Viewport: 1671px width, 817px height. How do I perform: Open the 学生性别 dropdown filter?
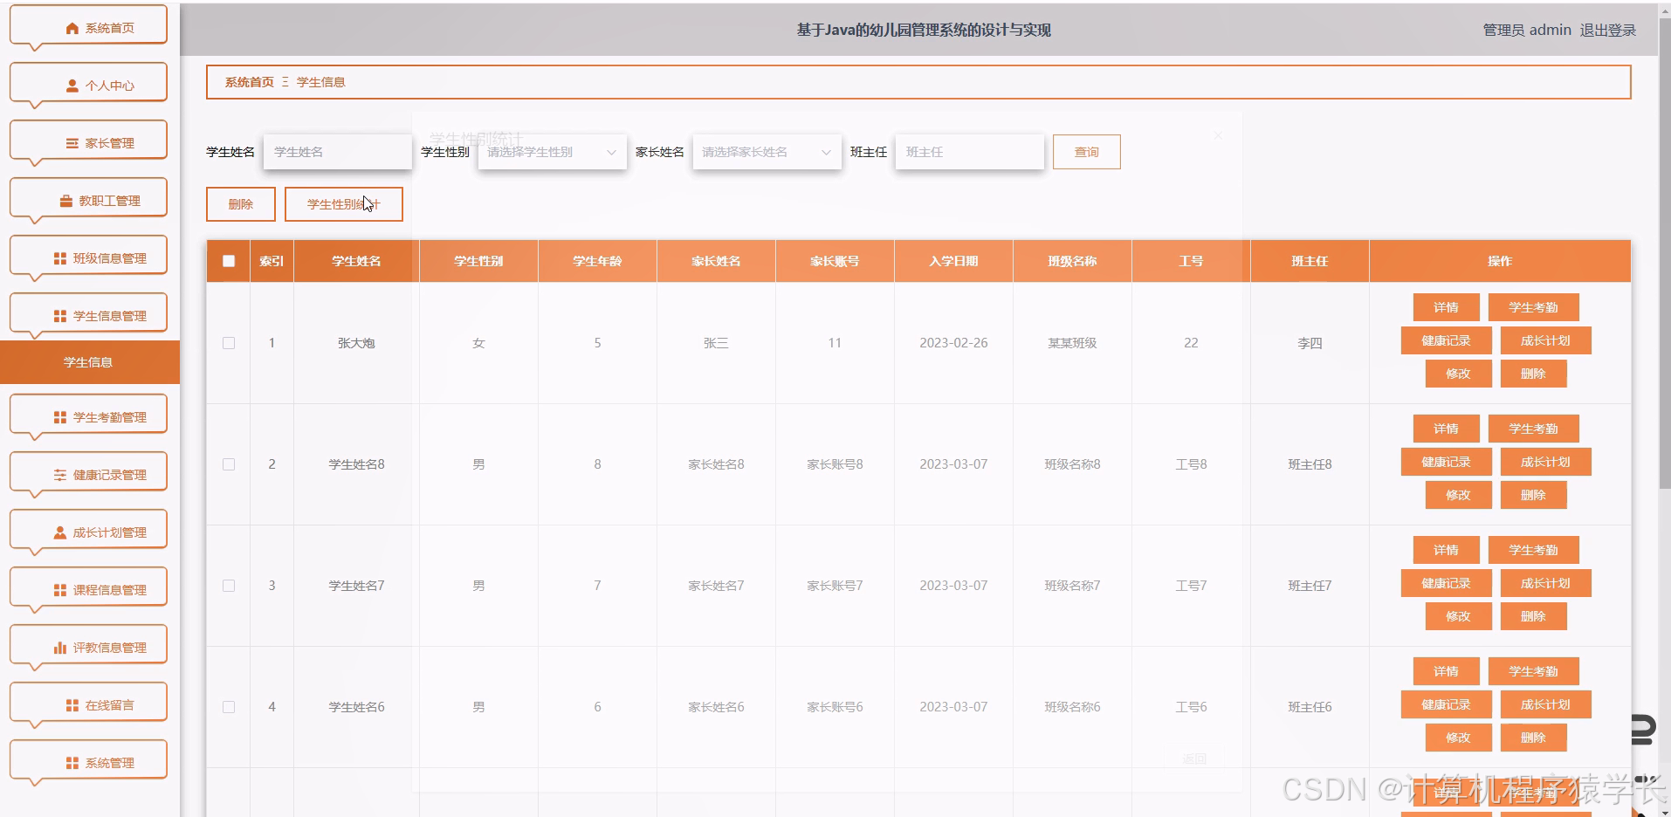pyautogui.click(x=552, y=152)
